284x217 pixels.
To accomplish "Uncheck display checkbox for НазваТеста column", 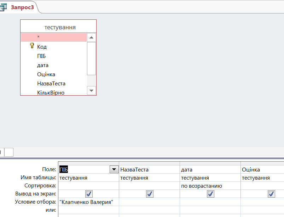I will point(150,194).
